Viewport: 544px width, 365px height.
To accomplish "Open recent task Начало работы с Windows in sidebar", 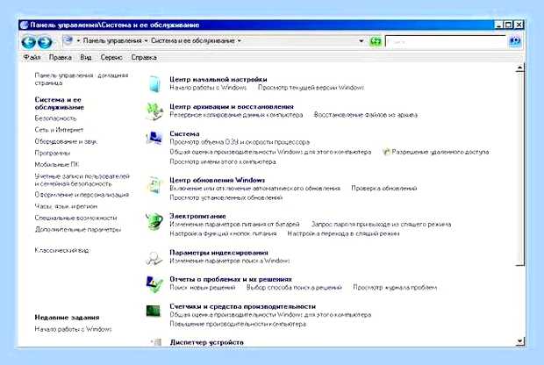I will pos(73,329).
